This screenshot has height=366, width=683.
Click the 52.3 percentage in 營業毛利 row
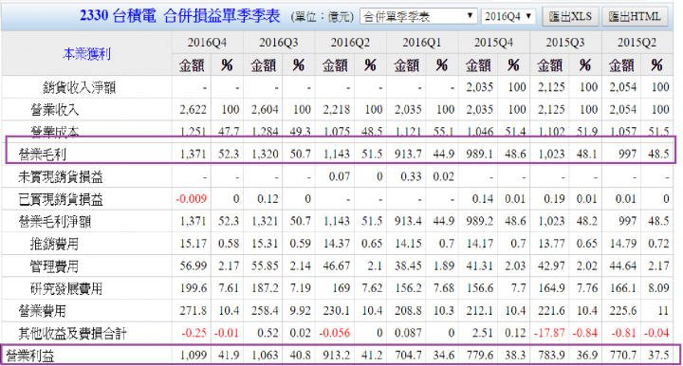(x=229, y=154)
